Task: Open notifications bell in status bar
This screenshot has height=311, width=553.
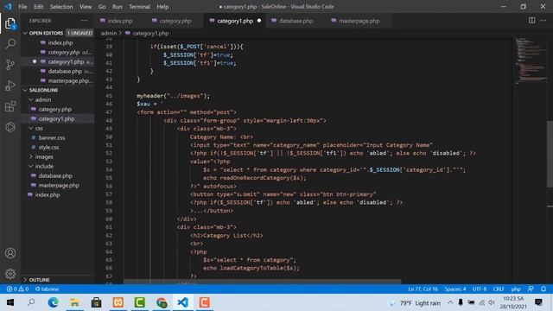Action: point(543,289)
